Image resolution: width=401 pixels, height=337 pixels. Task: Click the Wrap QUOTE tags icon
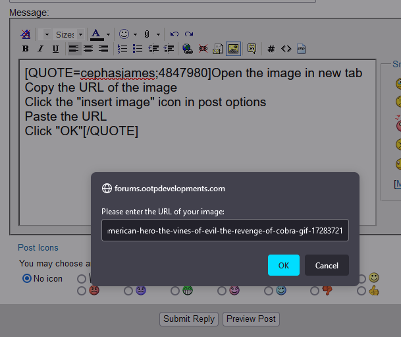(x=252, y=49)
